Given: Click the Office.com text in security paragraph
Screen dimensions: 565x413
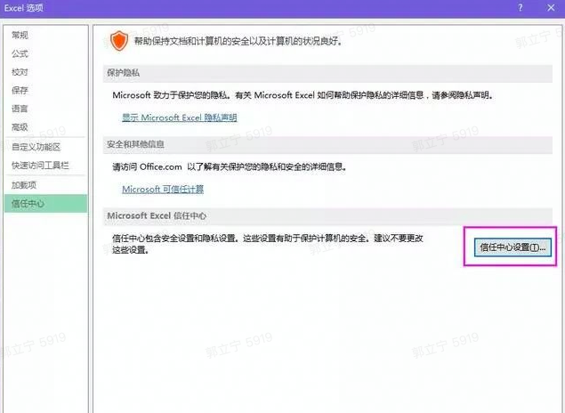Looking at the screenshot, I should [160, 166].
